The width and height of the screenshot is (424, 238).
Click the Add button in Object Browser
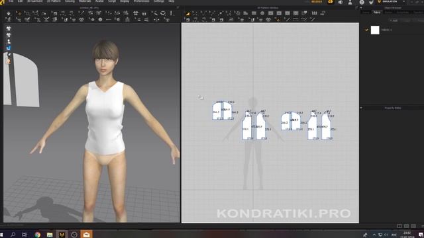coord(394,20)
